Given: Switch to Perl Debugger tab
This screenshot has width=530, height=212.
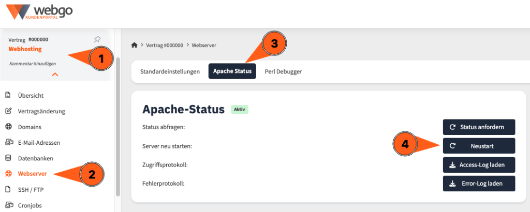Looking at the screenshot, I should click(283, 71).
